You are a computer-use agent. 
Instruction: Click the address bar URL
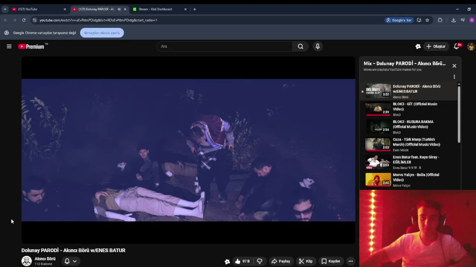(x=99, y=20)
